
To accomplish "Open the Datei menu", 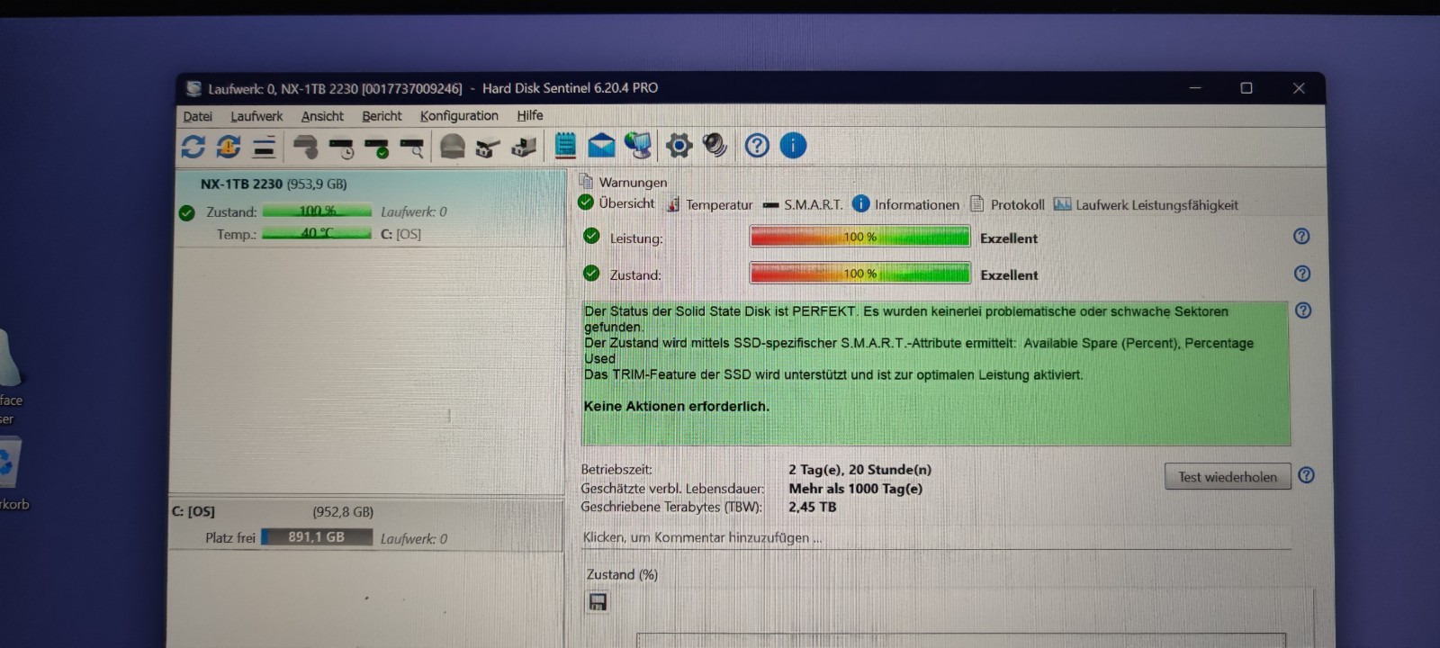I will click(198, 116).
